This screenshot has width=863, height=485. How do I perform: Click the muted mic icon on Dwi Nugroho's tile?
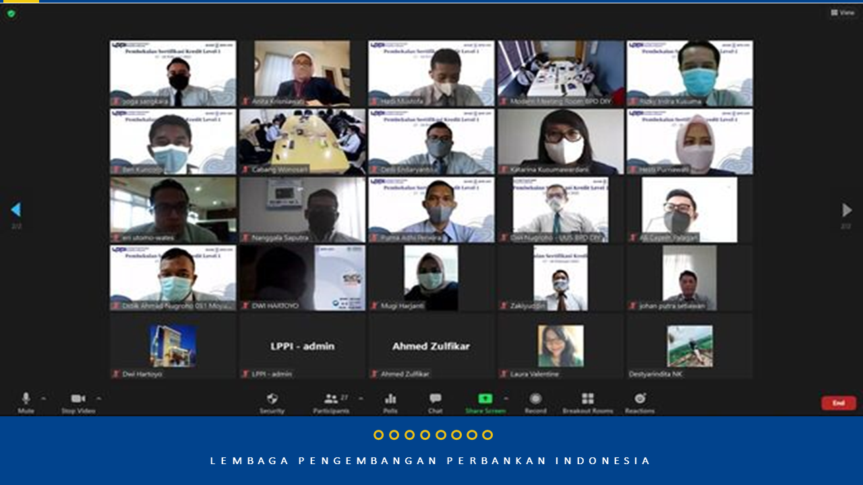pyautogui.click(x=504, y=238)
